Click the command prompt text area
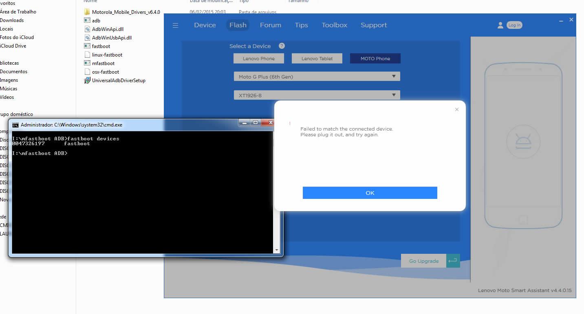The height and width of the screenshot is (314, 584). 143,192
